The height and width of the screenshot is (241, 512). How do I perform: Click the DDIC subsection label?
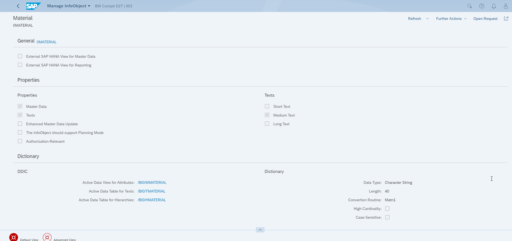pos(23,172)
